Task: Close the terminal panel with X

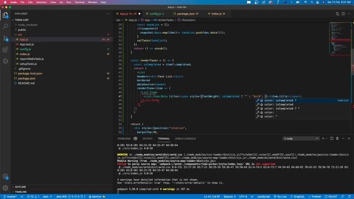Action: pos(349,139)
